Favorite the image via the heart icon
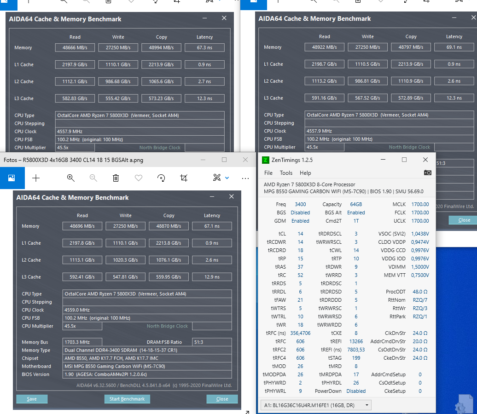 pyautogui.click(x=138, y=178)
